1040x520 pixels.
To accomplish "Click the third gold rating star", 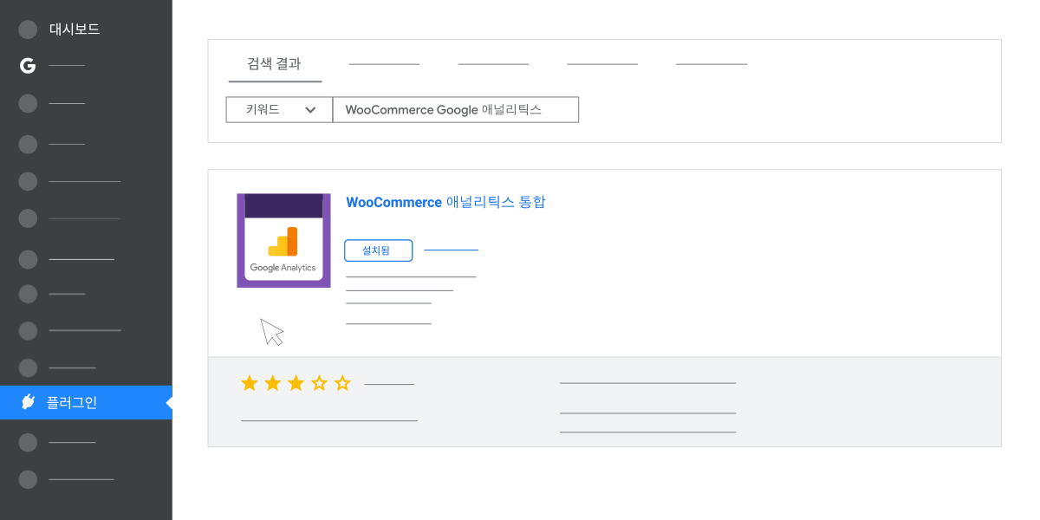I will tap(296, 383).
